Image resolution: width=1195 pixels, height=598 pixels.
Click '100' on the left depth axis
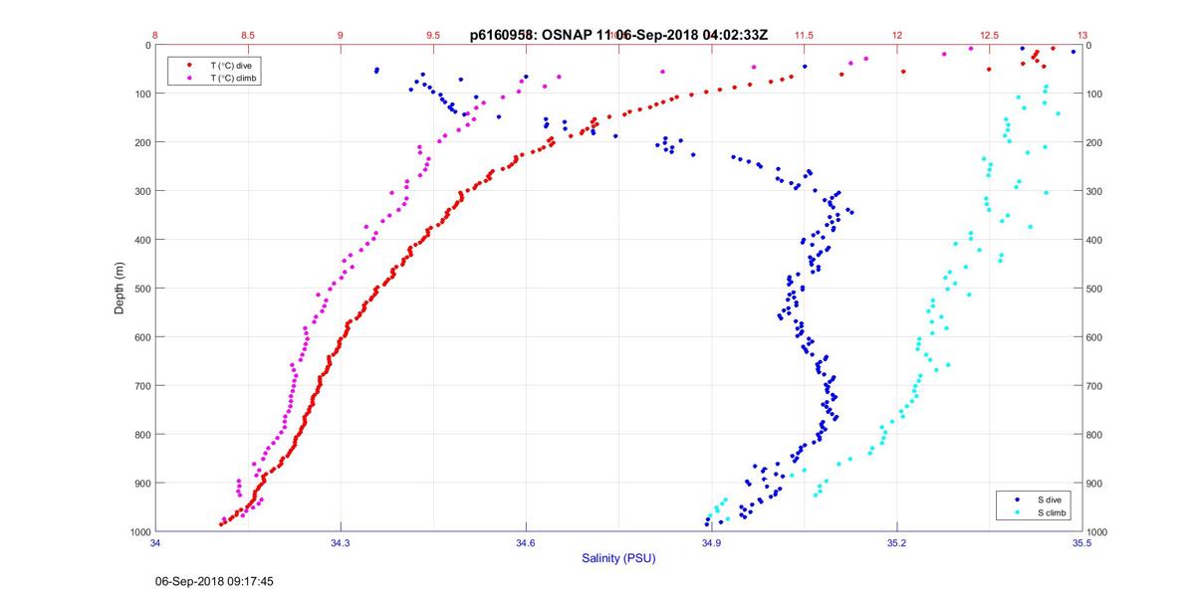point(141,95)
